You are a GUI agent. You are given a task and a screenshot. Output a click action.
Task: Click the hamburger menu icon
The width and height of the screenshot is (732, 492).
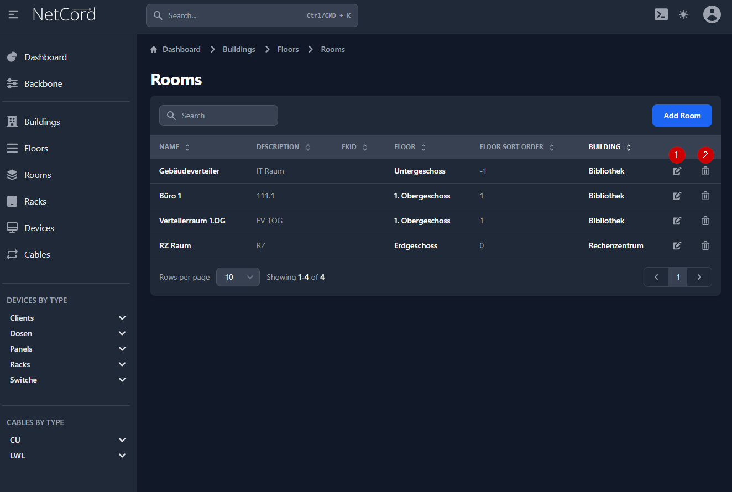13,14
